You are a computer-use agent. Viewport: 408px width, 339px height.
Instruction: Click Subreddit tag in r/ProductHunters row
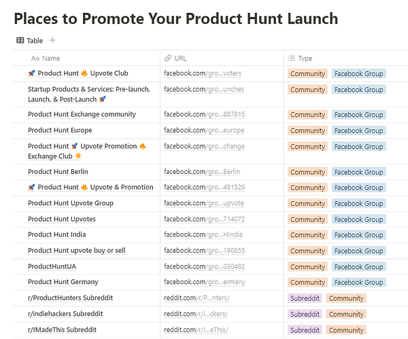coord(305,298)
